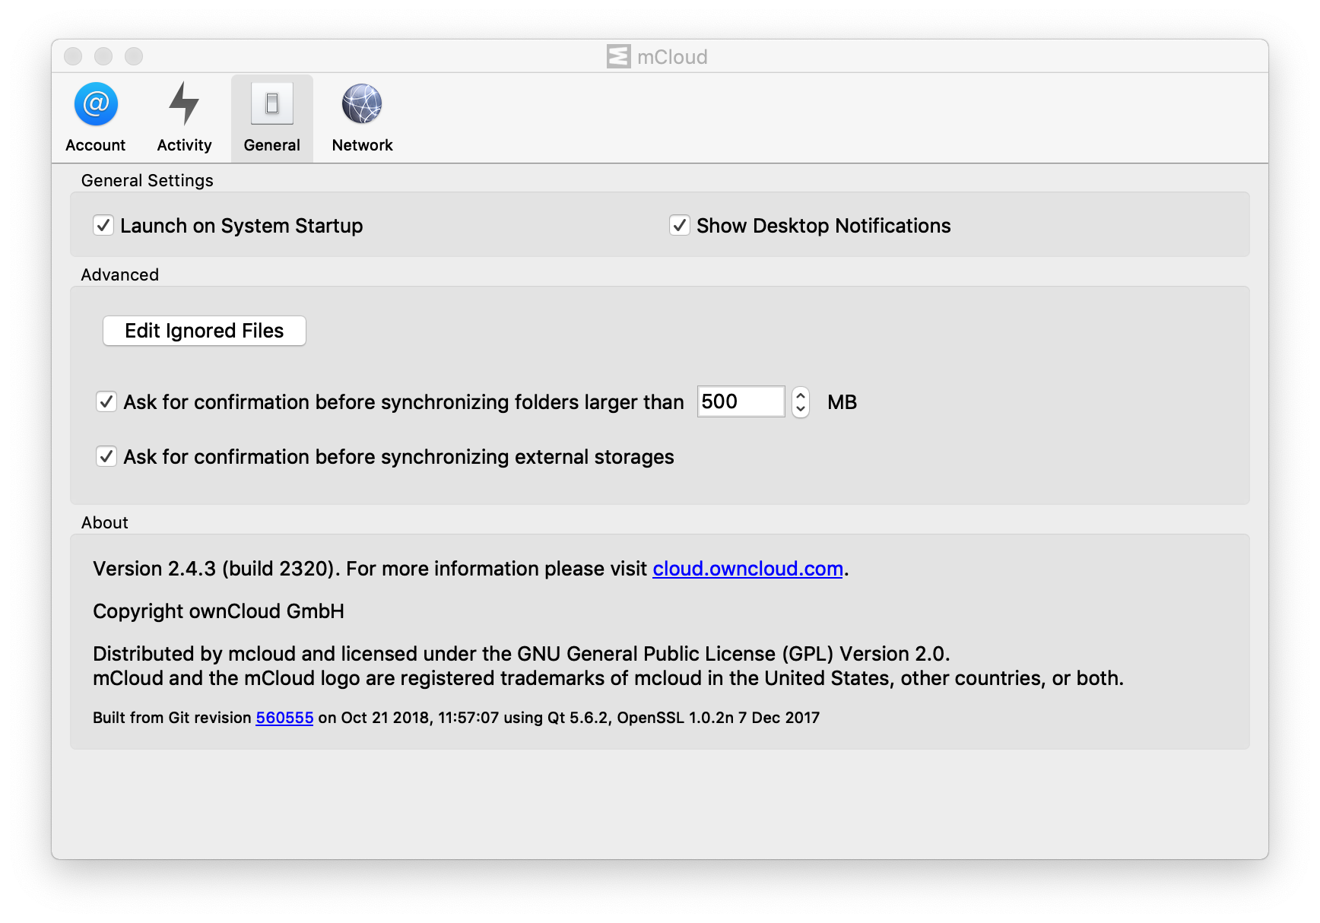Click the 'registered trademarks of mcloud' text line
The height and width of the screenshot is (923, 1320).
[608, 678]
